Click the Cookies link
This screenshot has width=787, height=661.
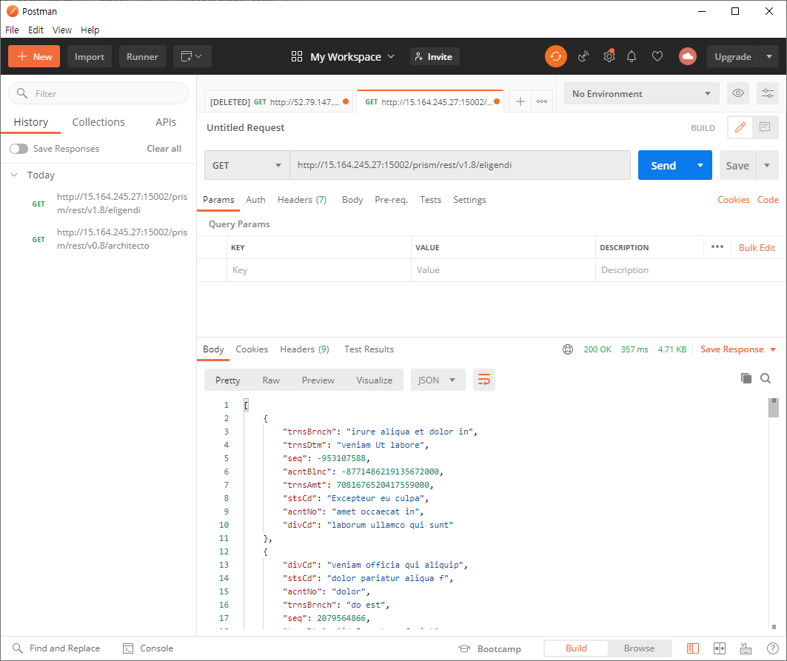(733, 200)
